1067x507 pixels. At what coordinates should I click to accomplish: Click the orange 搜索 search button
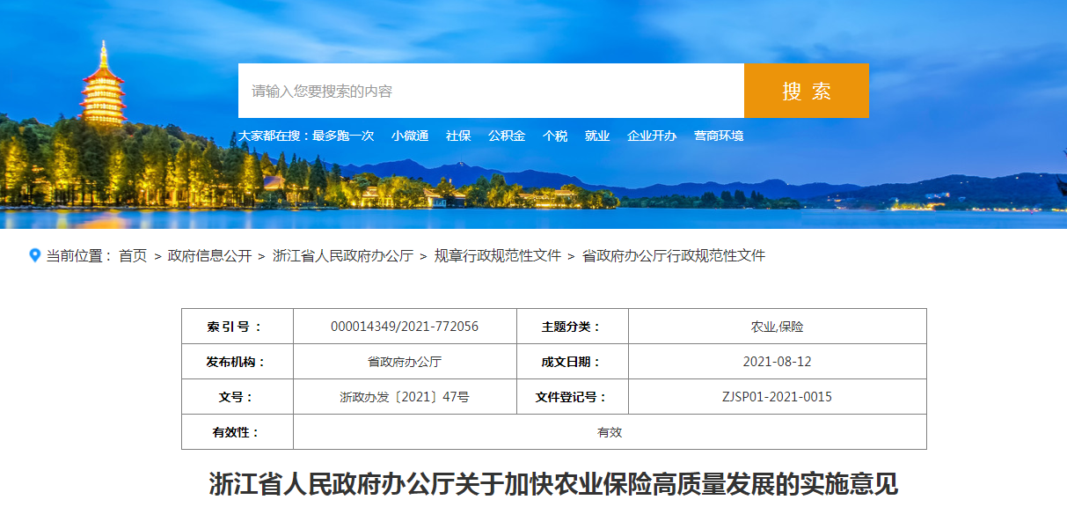click(x=806, y=91)
